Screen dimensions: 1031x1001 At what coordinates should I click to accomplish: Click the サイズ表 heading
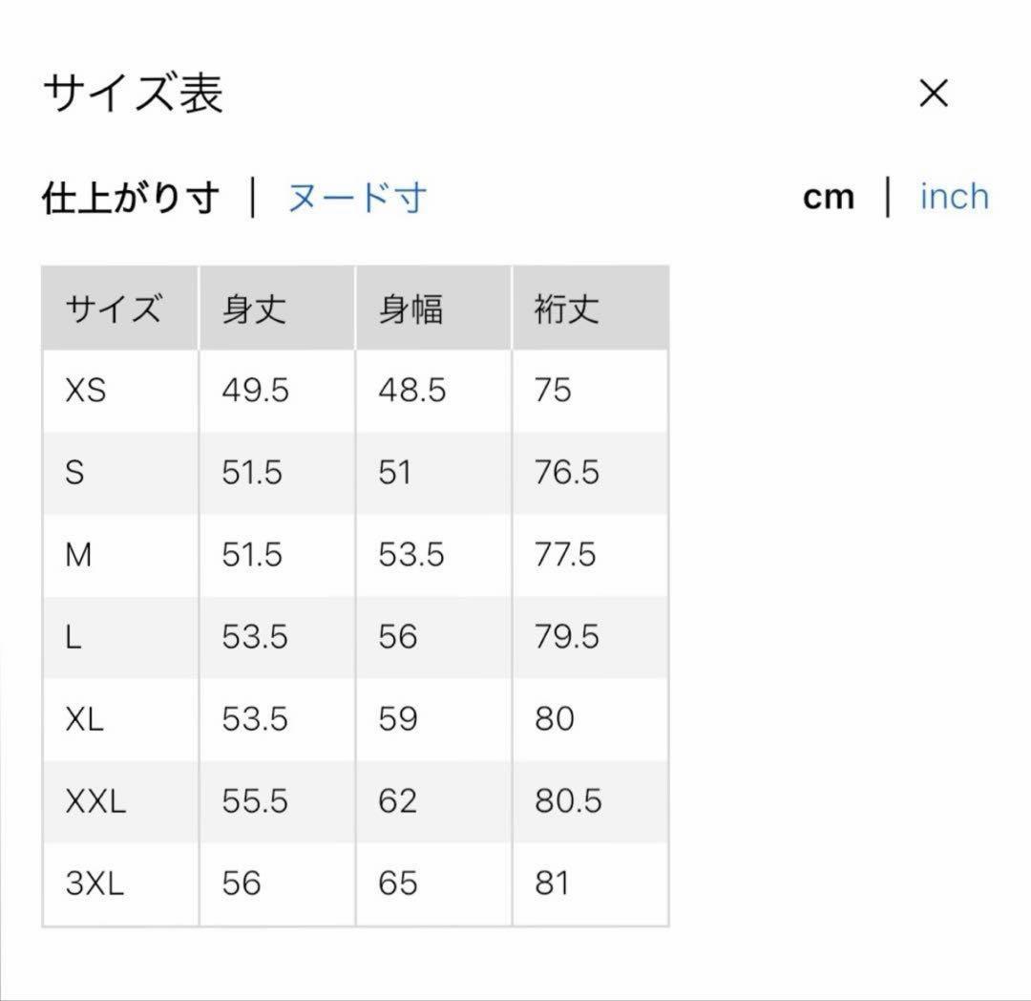pos(134,93)
